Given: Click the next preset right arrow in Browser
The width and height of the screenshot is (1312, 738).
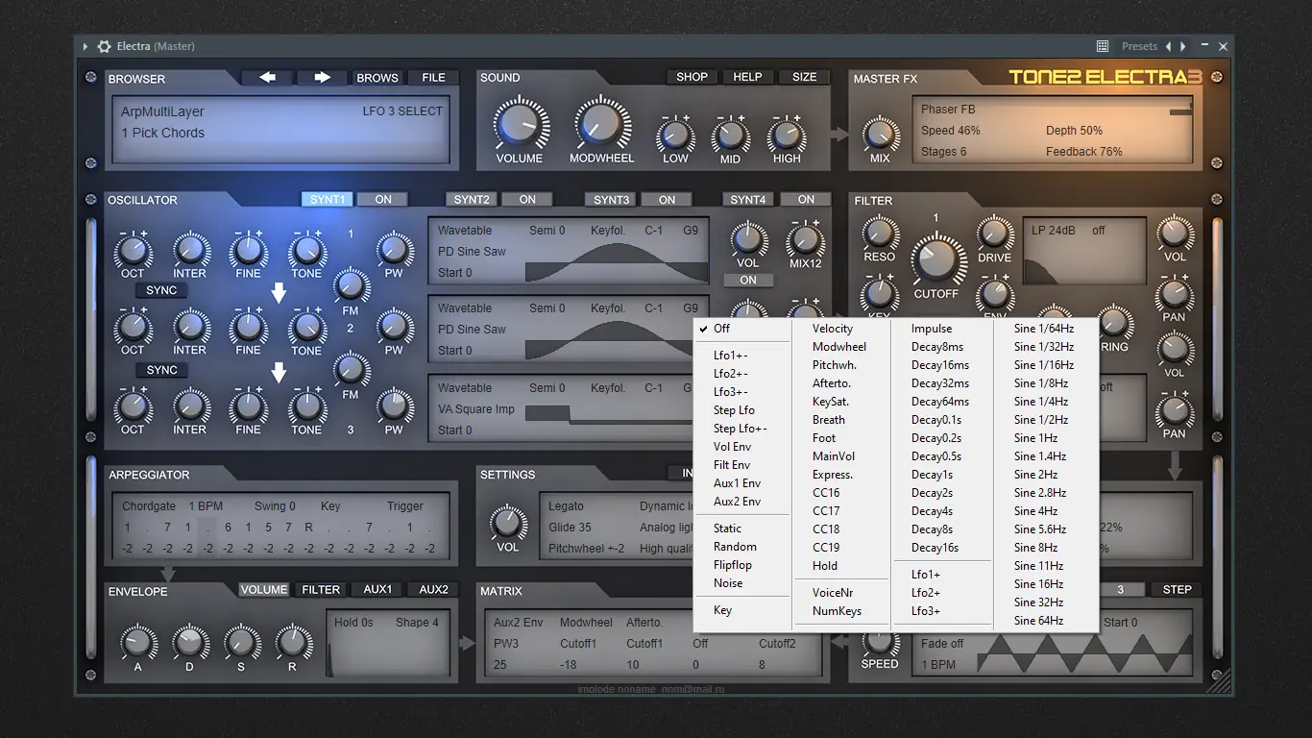Looking at the screenshot, I should (323, 78).
